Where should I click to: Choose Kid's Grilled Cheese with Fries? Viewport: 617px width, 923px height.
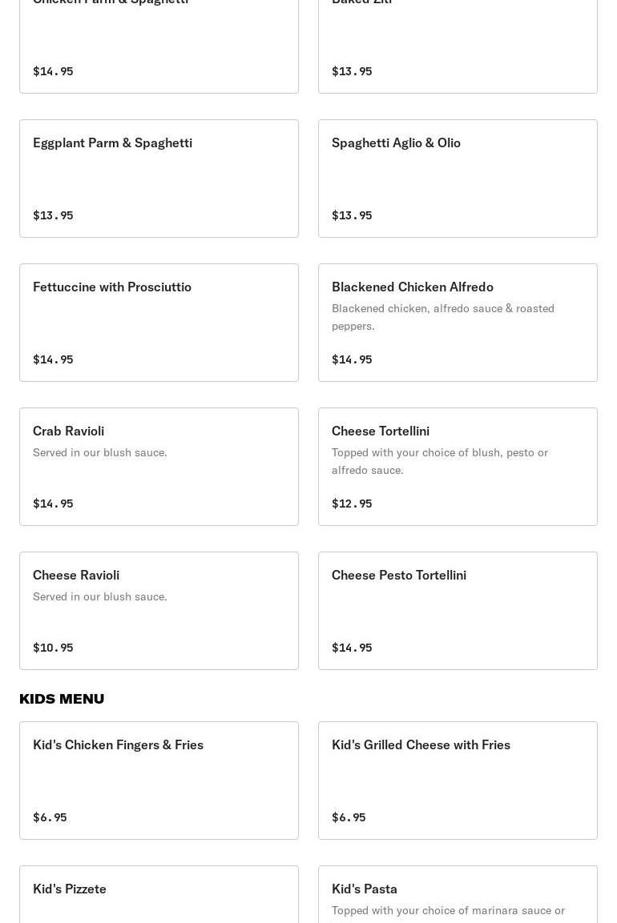[x=458, y=781]
